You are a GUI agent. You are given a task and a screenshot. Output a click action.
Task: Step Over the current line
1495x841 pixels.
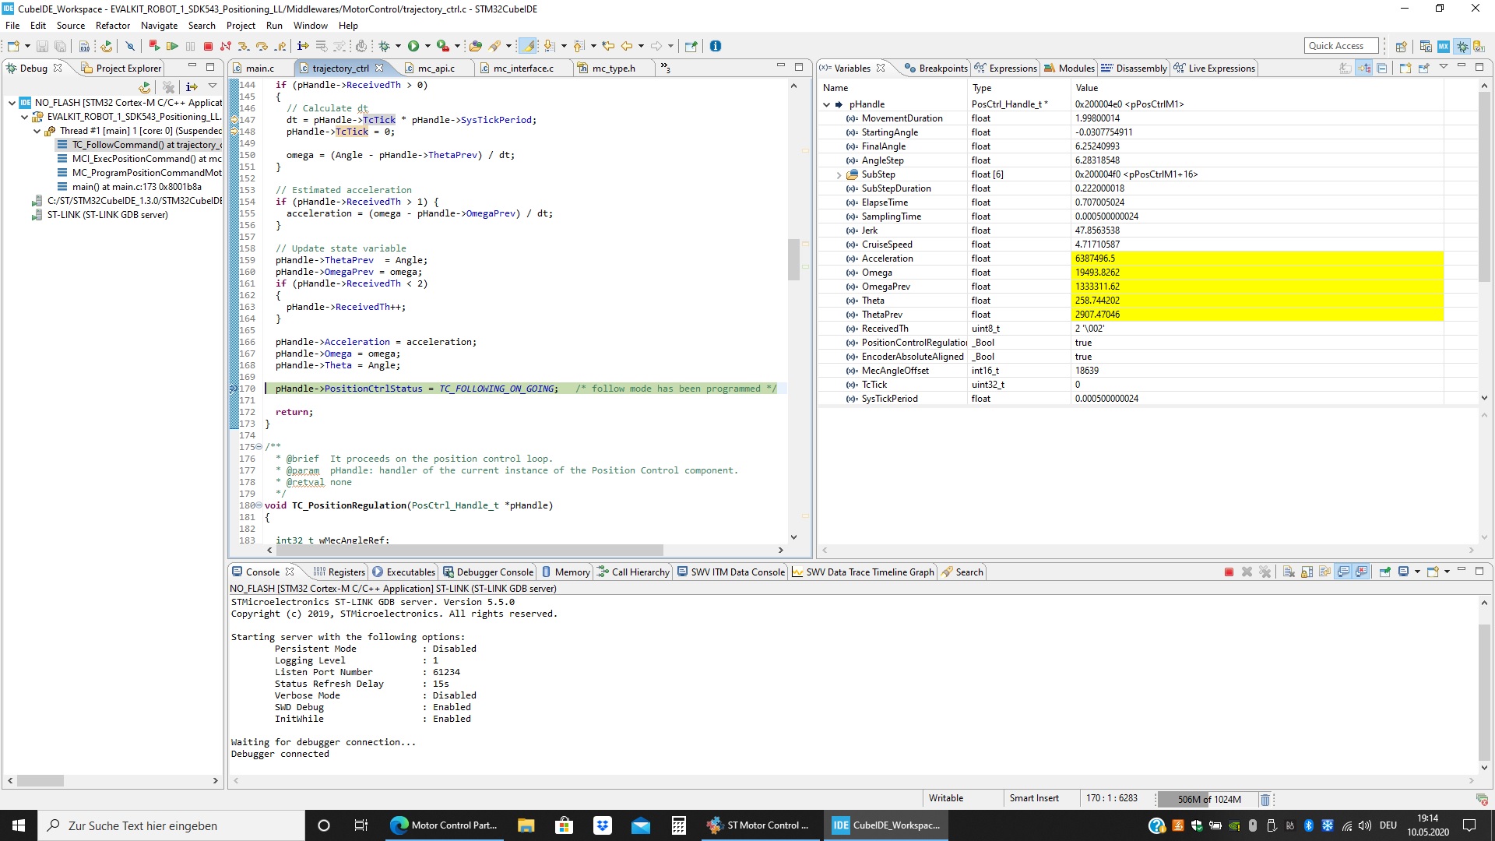tap(262, 46)
